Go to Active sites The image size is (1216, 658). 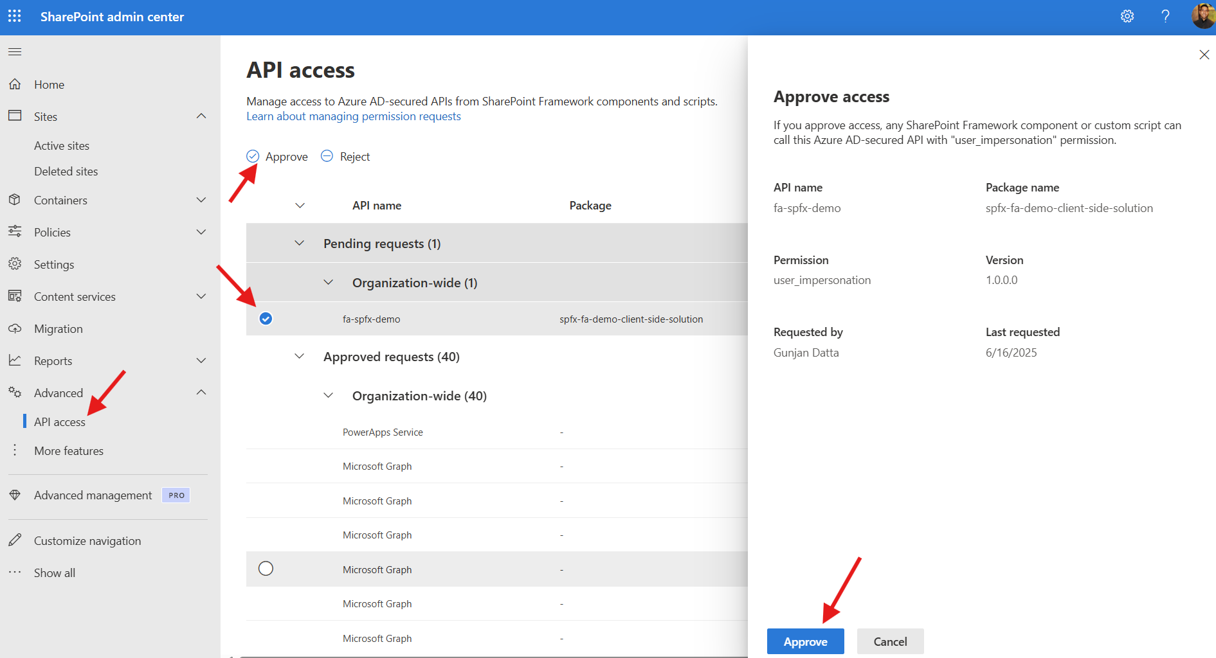click(x=62, y=146)
